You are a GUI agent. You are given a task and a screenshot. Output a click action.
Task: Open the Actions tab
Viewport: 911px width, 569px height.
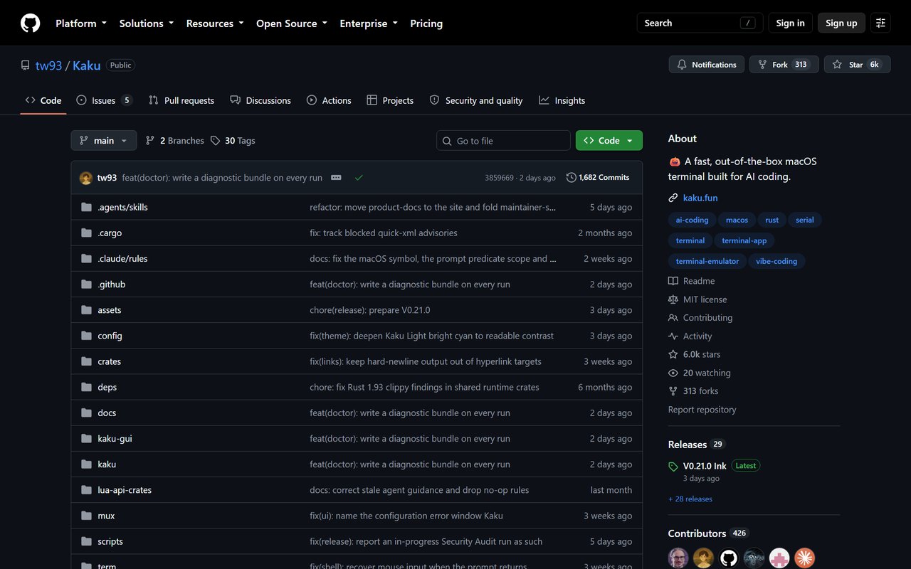click(329, 100)
